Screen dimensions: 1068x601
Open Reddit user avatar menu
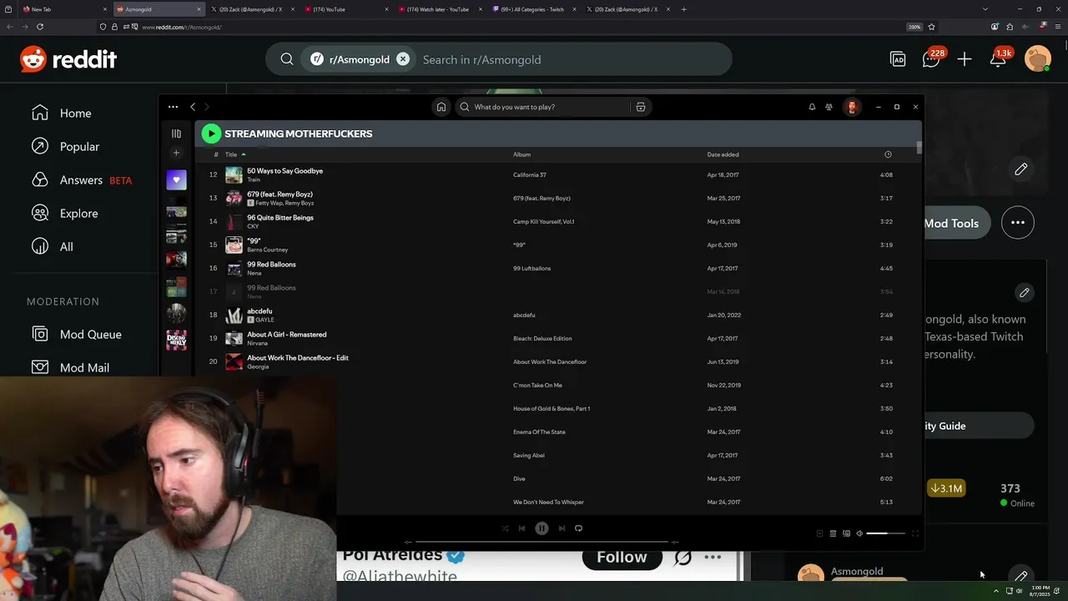tap(1038, 59)
